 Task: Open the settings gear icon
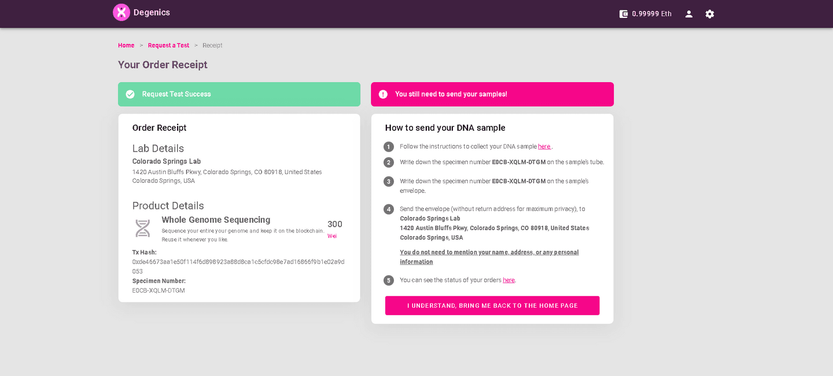click(710, 14)
